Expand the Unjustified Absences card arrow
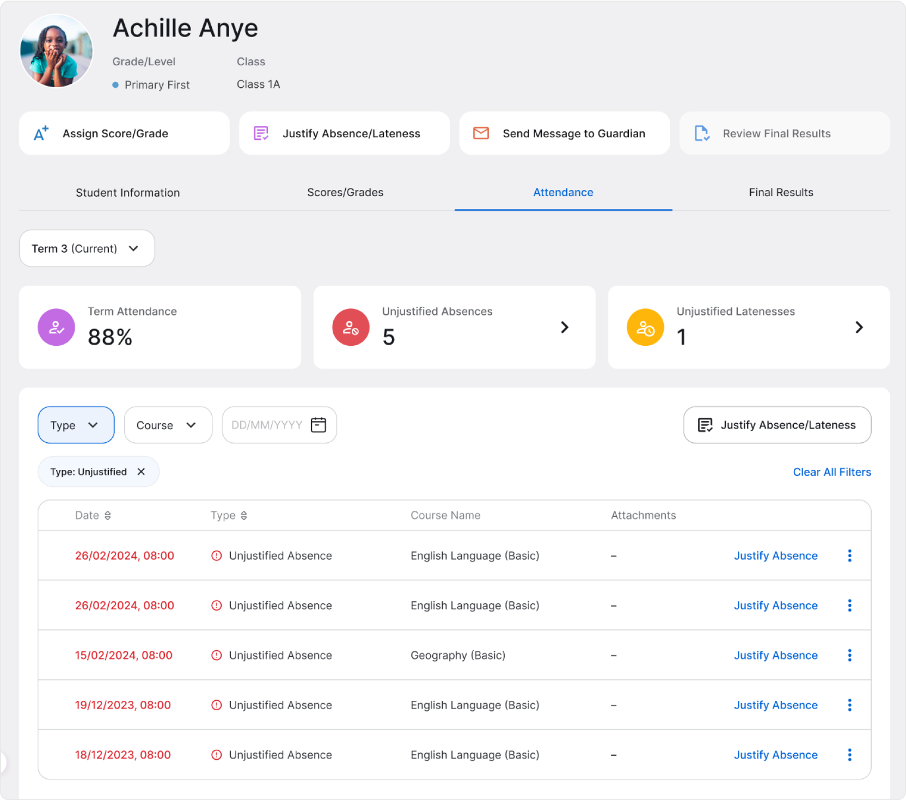906x800 pixels. pos(565,327)
